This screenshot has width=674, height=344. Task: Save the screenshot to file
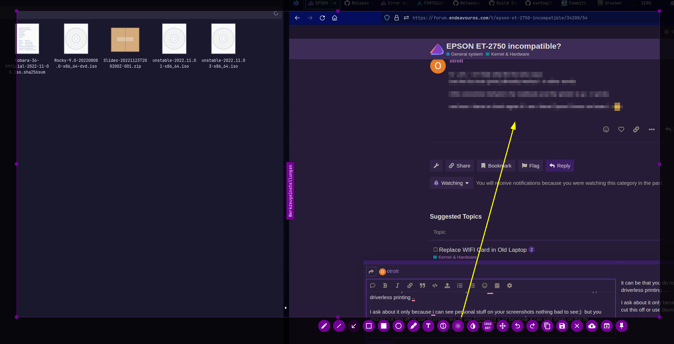click(x=562, y=326)
